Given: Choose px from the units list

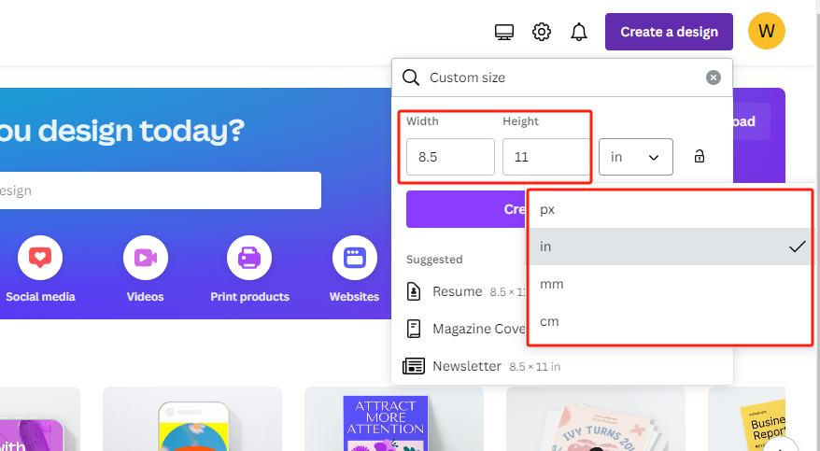Looking at the screenshot, I should pos(670,209).
